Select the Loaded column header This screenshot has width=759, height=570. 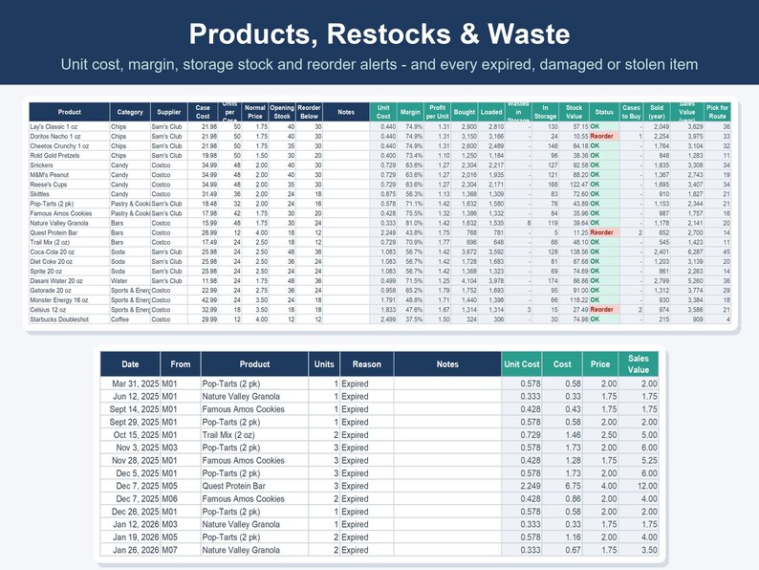pyautogui.click(x=491, y=112)
